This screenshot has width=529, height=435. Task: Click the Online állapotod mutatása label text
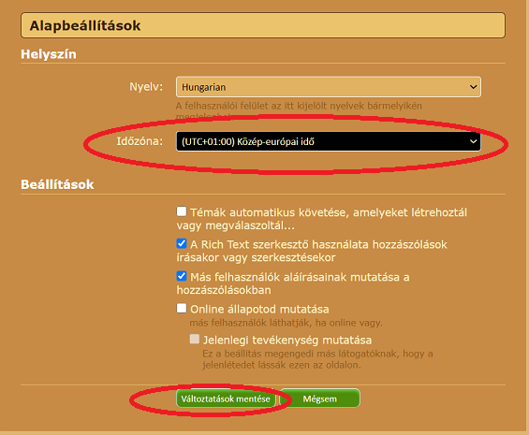pyautogui.click(x=259, y=310)
